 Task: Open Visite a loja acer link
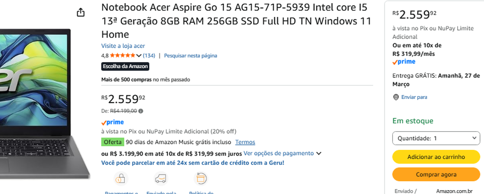point(123,46)
